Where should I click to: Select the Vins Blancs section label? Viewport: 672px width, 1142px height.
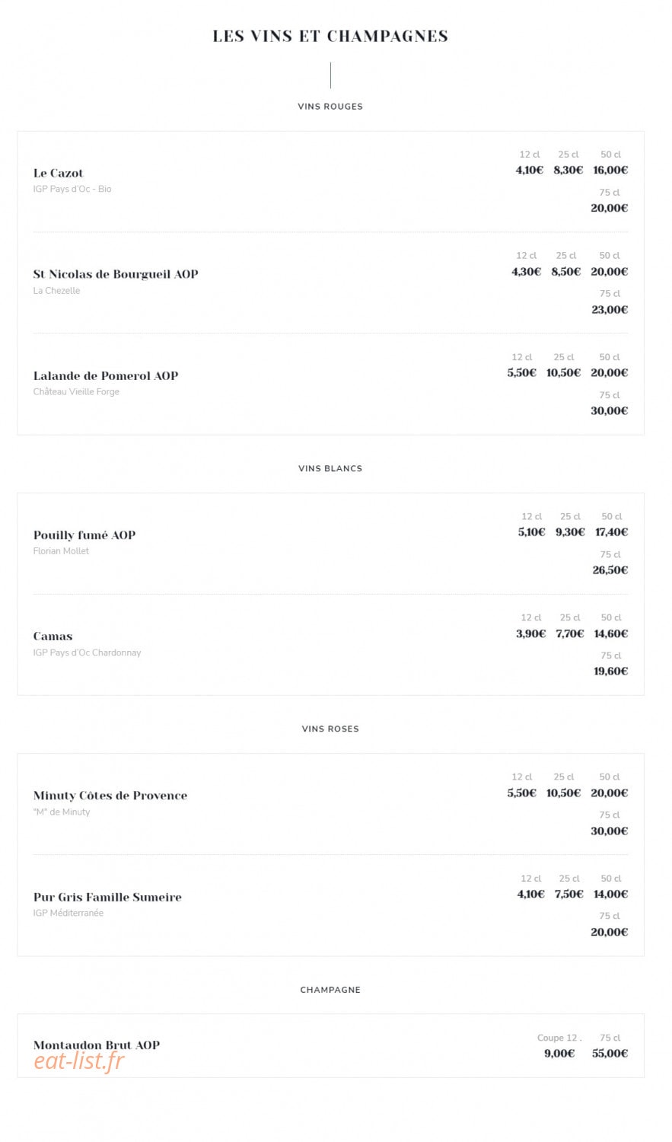[330, 468]
